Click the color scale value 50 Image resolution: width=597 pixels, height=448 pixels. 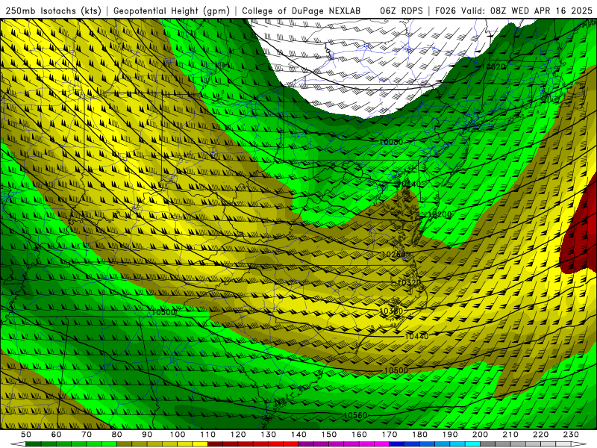pos(26,435)
